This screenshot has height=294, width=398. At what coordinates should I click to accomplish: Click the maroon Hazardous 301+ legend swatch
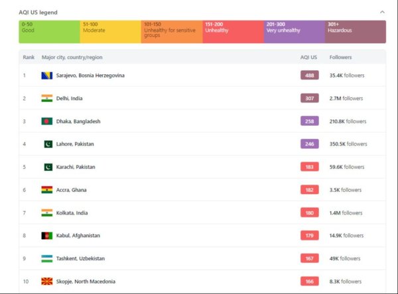(x=356, y=31)
